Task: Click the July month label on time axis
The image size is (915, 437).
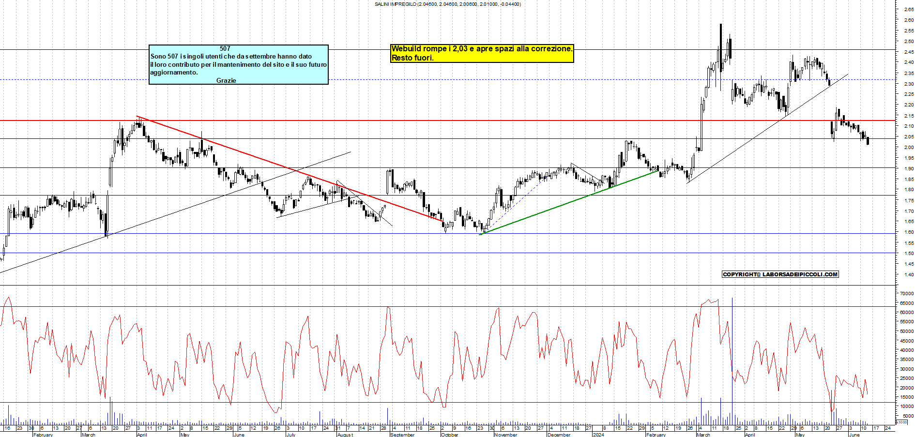Action: [290, 435]
